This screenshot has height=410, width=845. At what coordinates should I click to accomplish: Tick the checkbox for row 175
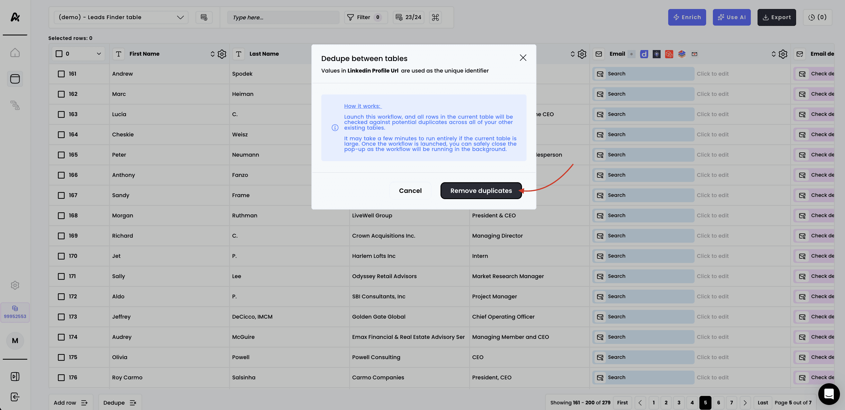pos(61,357)
